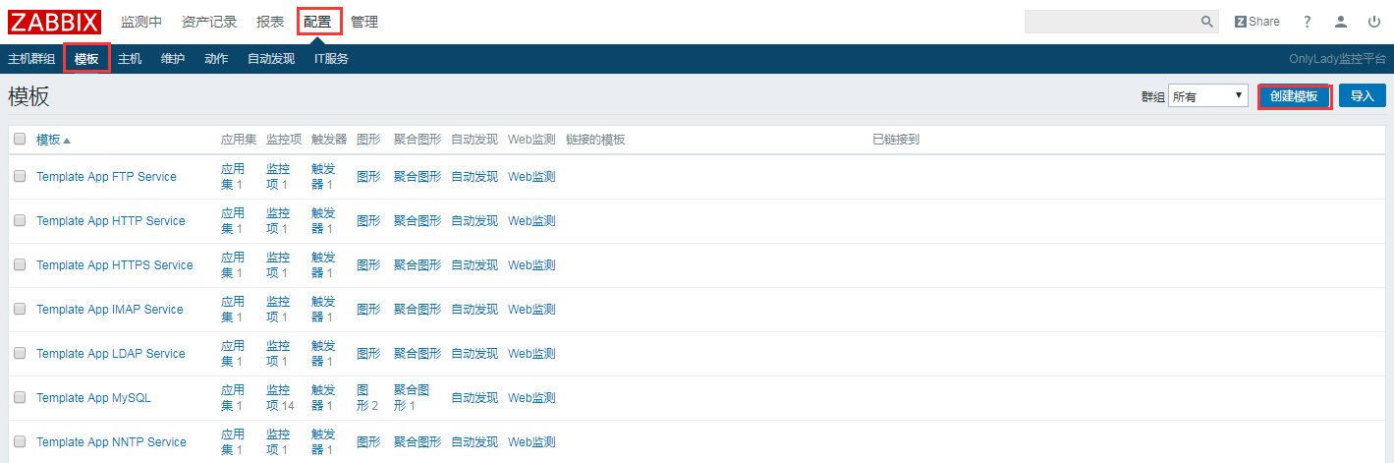The height and width of the screenshot is (463, 1394).
Task: Open Template App HTTP Service
Action: [111, 221]
